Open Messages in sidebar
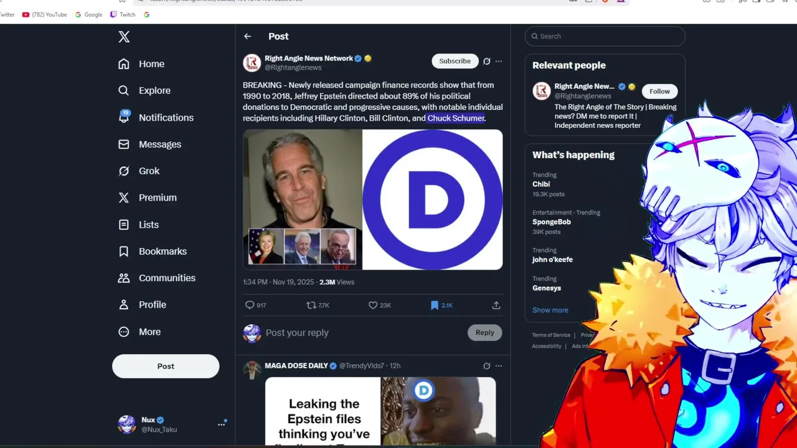This screenshot has height=448, width=797. (x=149, y=144)
